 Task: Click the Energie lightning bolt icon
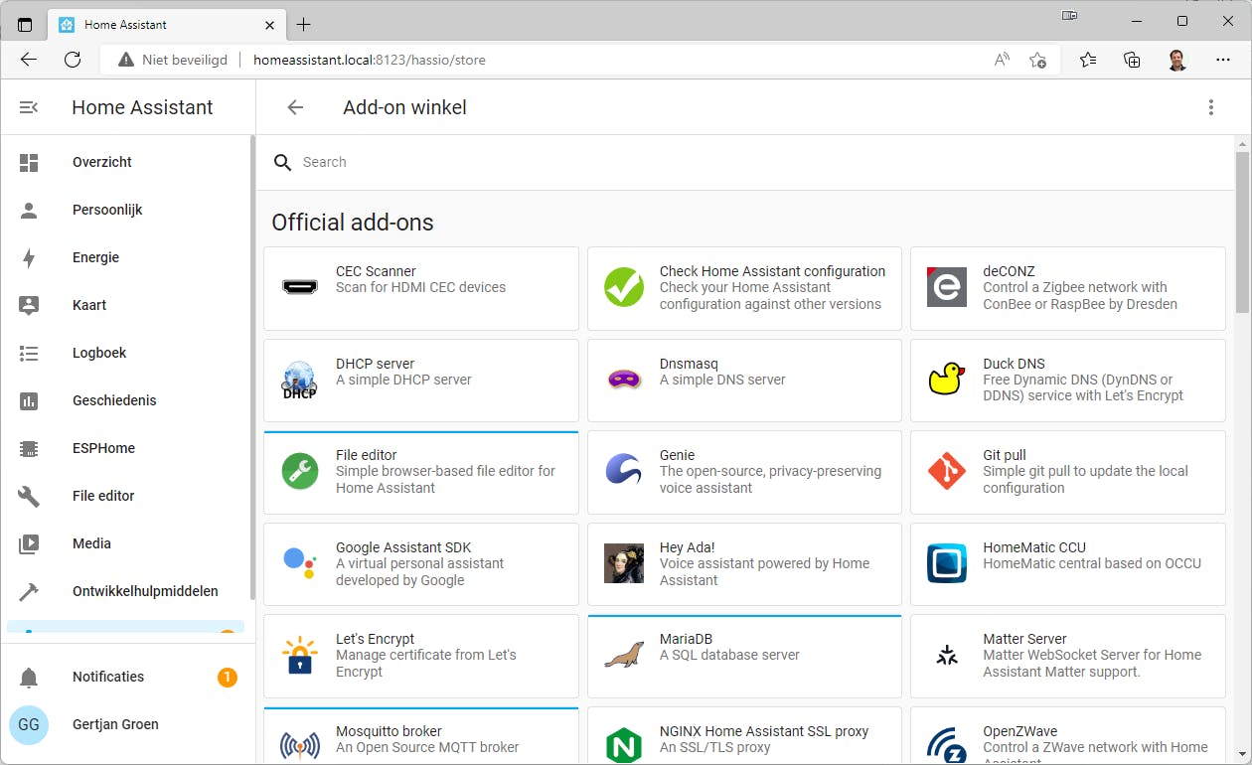point(29,257)
